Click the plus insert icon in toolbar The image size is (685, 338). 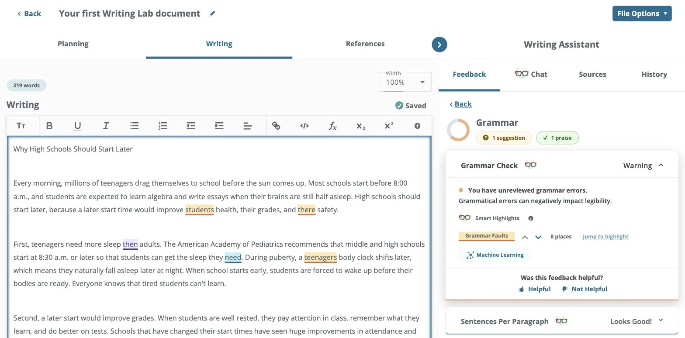pyautogui.click(x=417, y=126)
